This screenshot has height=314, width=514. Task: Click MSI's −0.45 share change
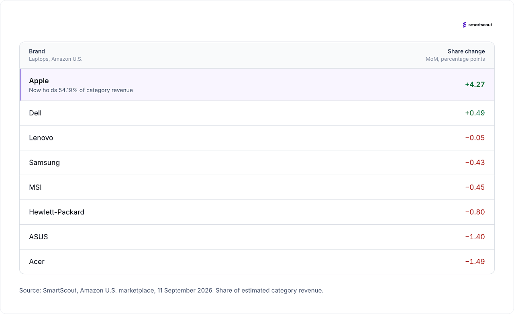tap(475, 187)
